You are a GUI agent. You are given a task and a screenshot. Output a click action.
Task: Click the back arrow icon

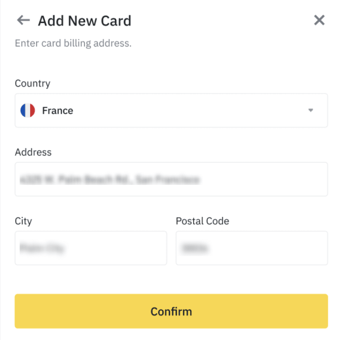[x=24, y=20]
